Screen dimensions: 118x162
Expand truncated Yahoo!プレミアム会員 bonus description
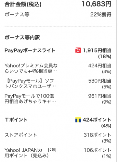31,68
